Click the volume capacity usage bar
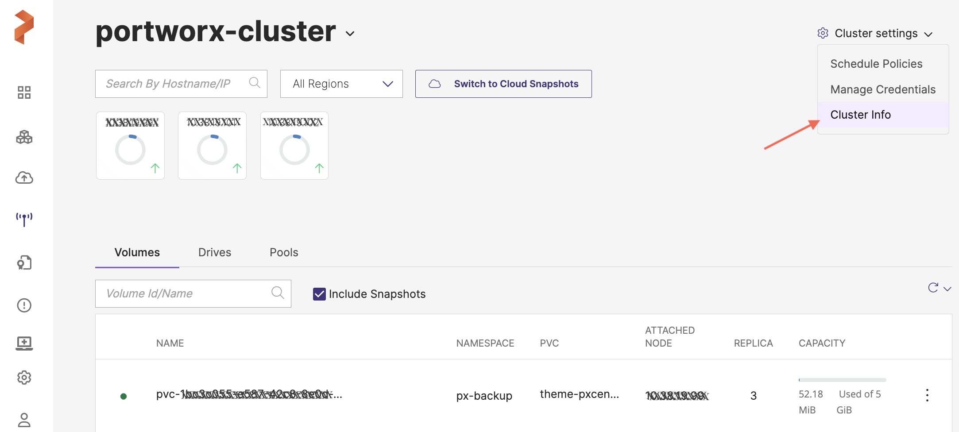This screenshot has width=959, height=432. pos(842,380)
